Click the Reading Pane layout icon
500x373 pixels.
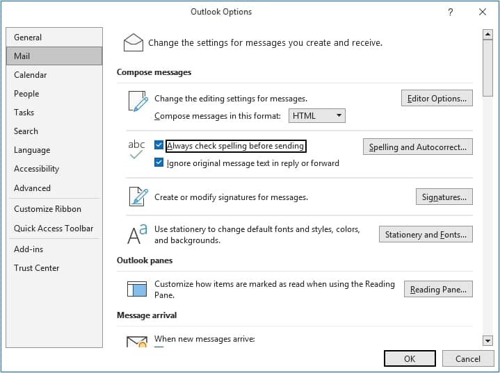click(x=137, y=289)
